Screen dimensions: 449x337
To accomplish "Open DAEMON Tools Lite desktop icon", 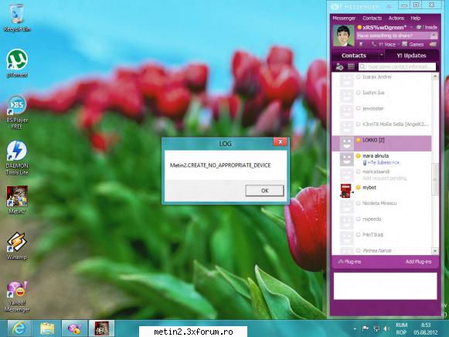I will [x=17, y=158].
